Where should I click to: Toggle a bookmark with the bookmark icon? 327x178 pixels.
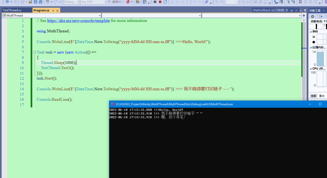point(300,2)
